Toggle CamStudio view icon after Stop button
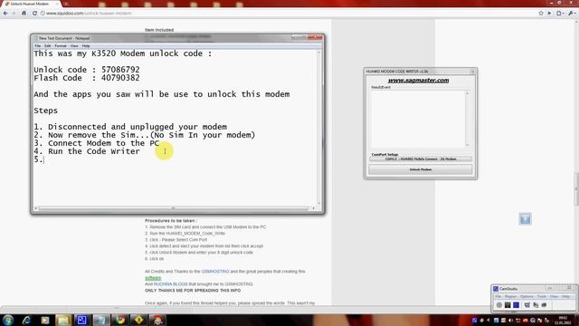 [527, 305]
